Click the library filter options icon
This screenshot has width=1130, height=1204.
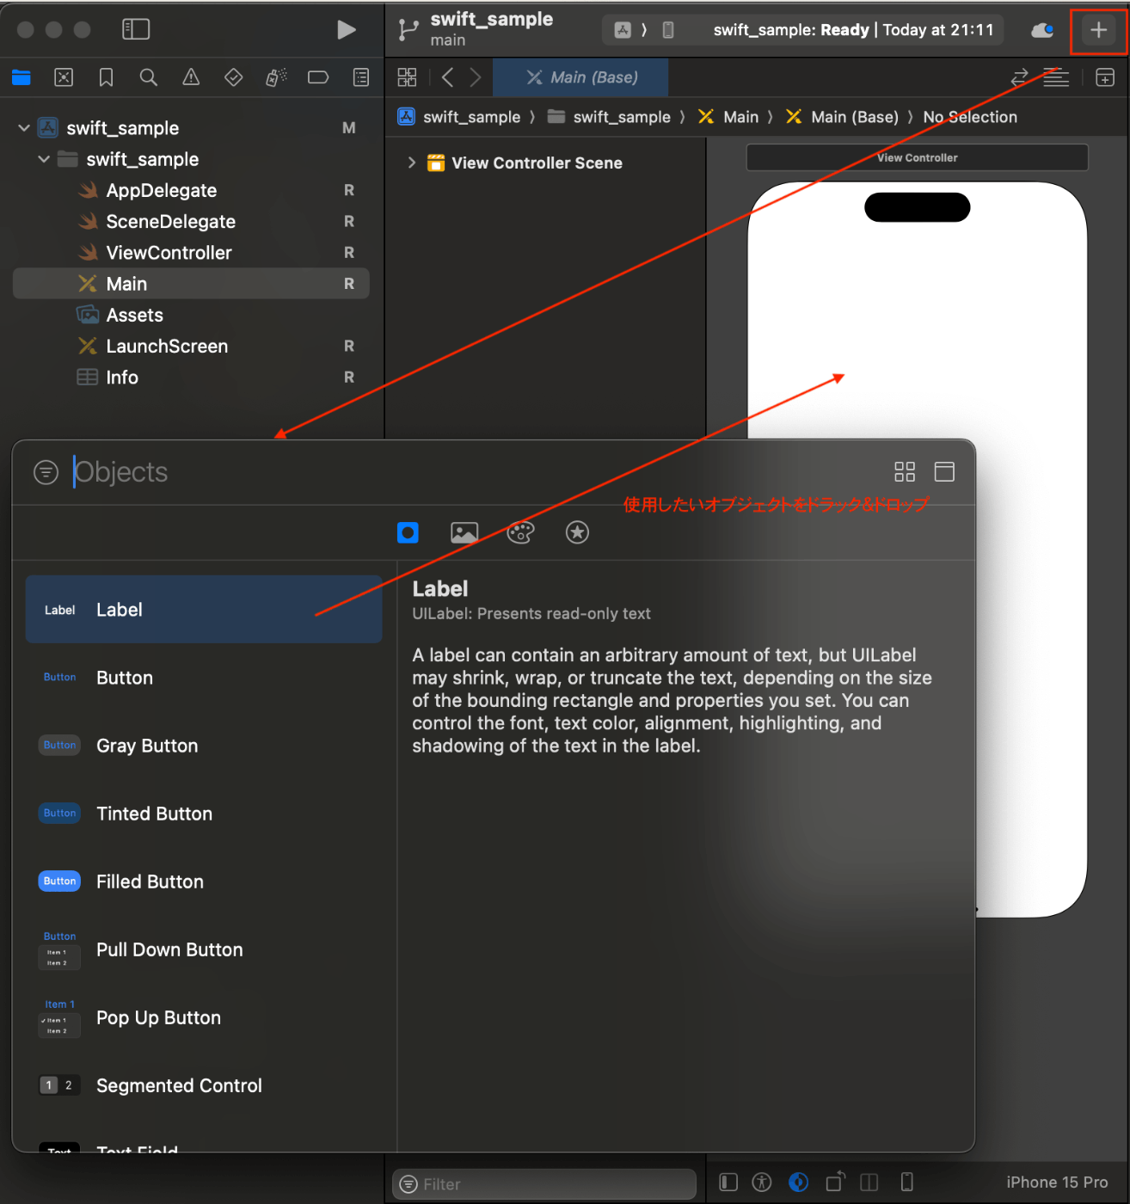(46, 472)
